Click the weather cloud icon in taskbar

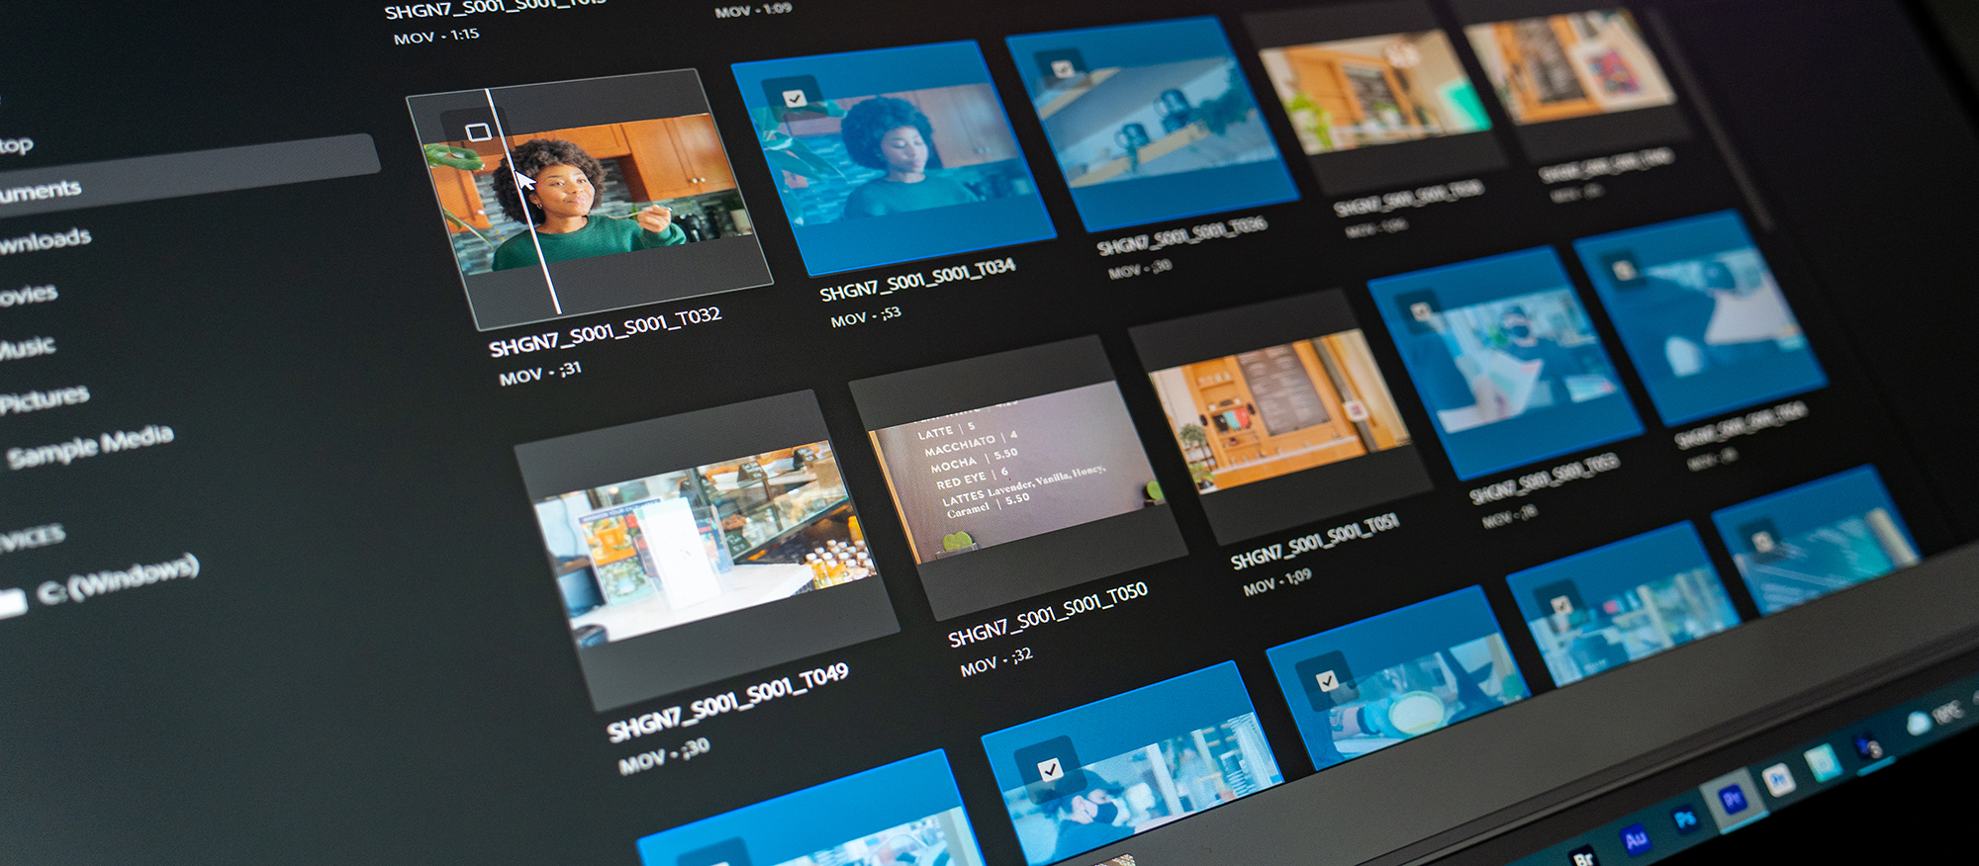(1918, 722)
